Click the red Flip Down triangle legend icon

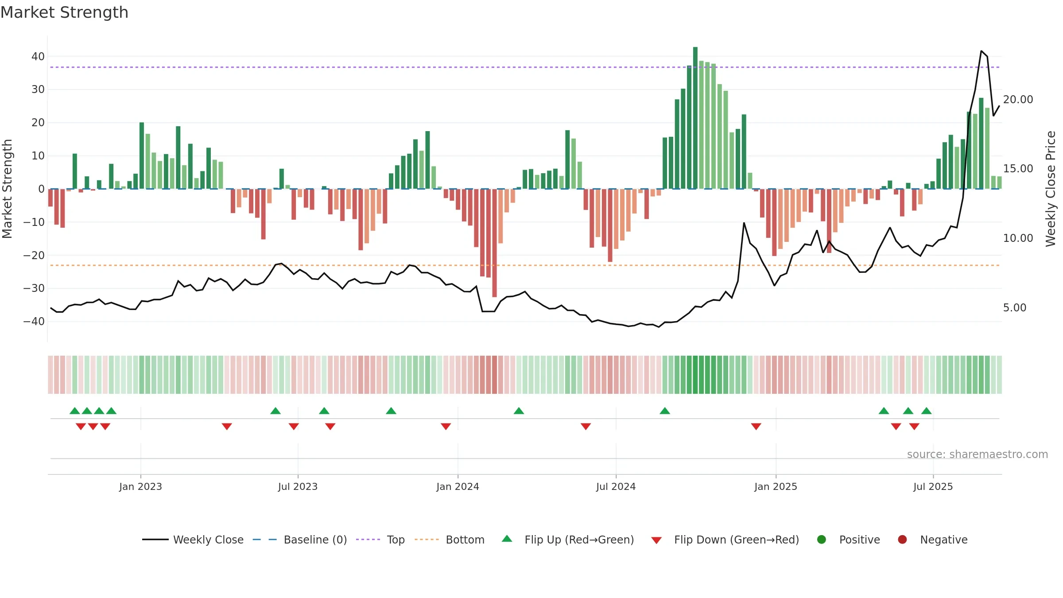pyautogui.click(x=656, y=540)
